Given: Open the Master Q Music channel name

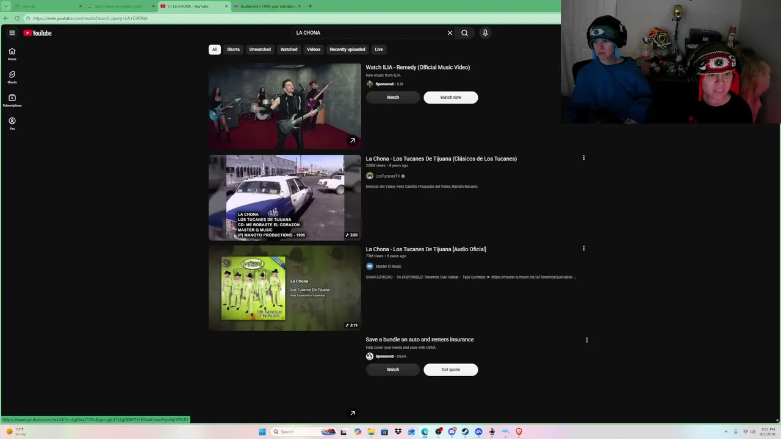Looking at the screenshot, I should pos(388,266).
